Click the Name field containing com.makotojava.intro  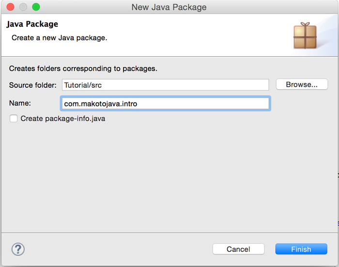[x=165, y=104]
